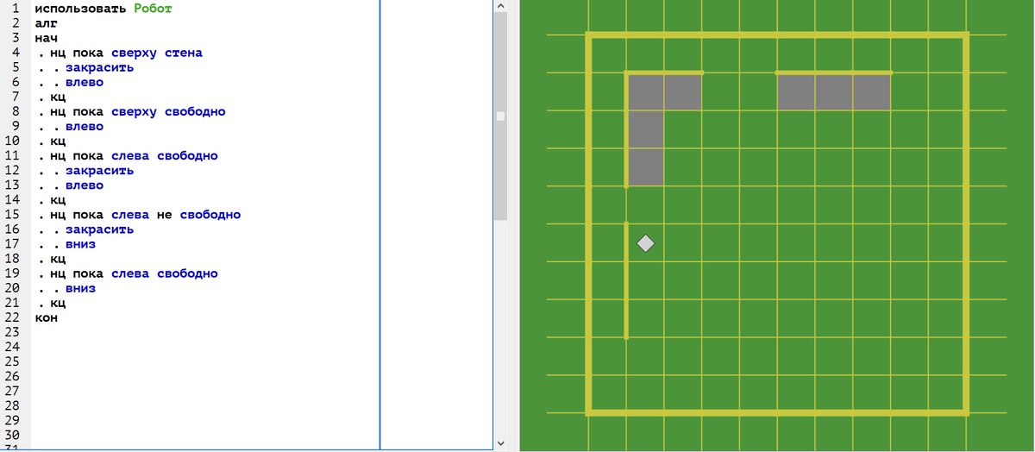Image resolution: width=1035 pixels, height=452 pixels.
Task: Click 'влево' command on line 6
Action: pyautogui.click(x=85, y=83)
